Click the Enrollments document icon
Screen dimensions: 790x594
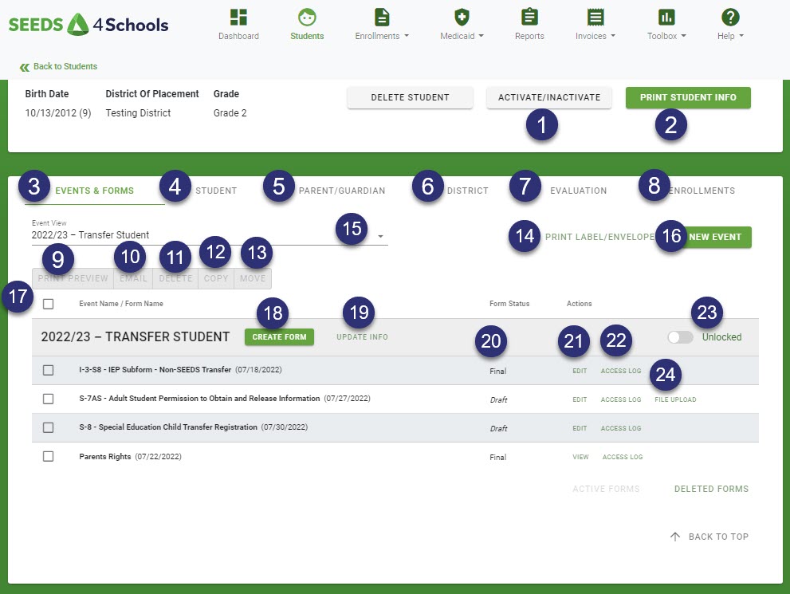382,17
